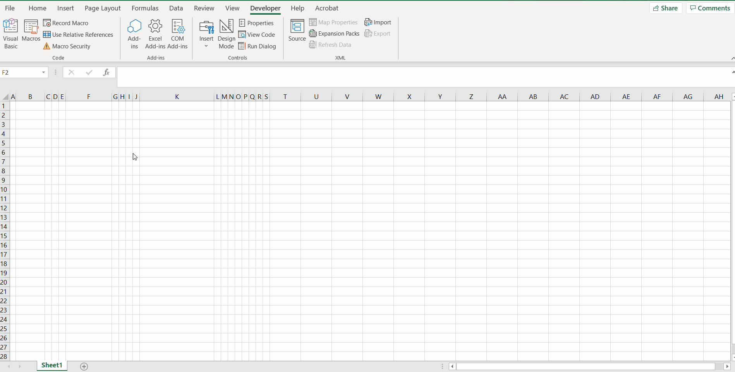Open the Acrobat ribbon tab
The image size is (735, 372).
[326, 8]
